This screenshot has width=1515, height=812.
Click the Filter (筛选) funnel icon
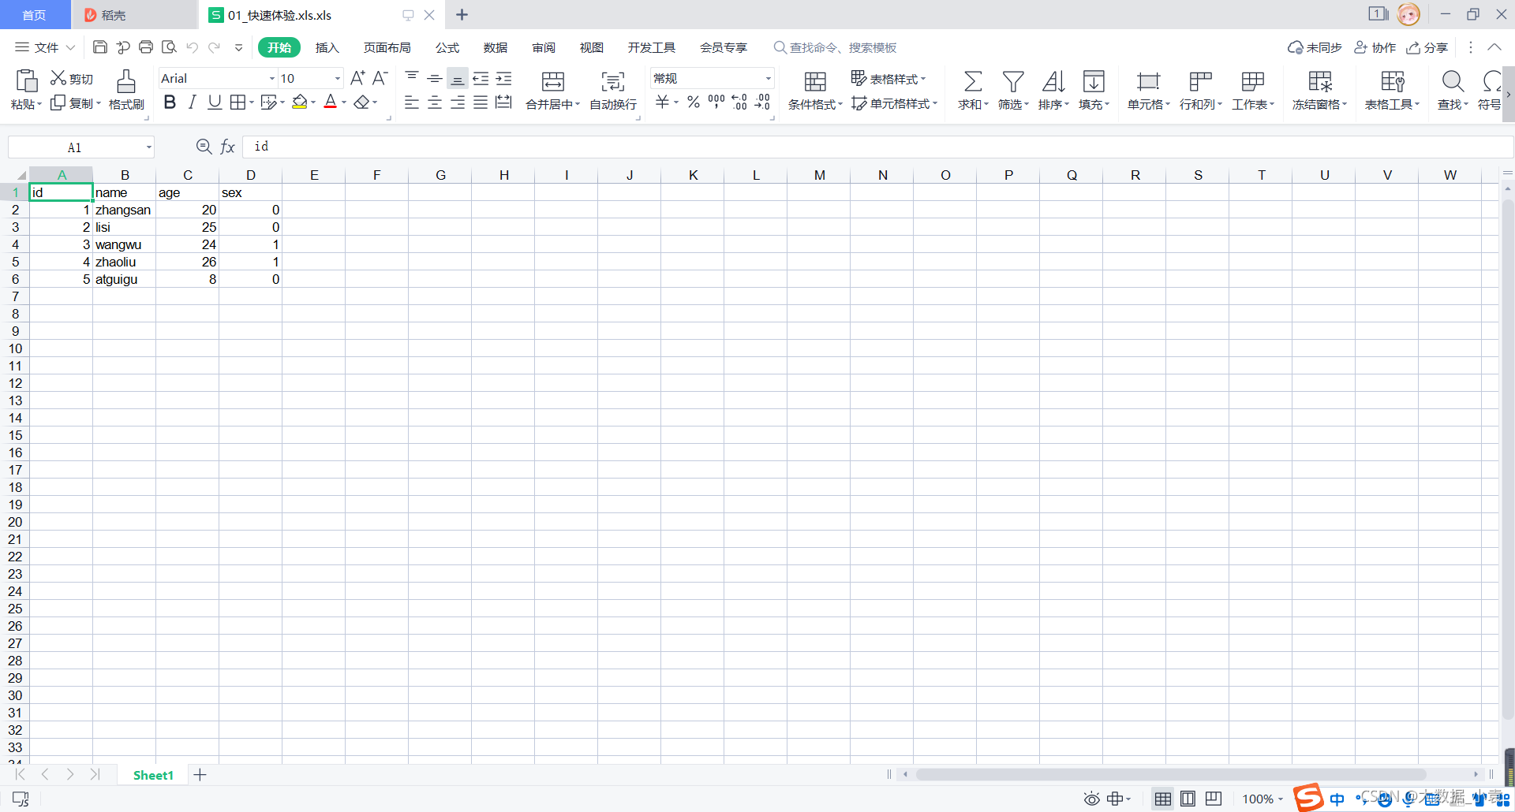(x=1013, y=81)
